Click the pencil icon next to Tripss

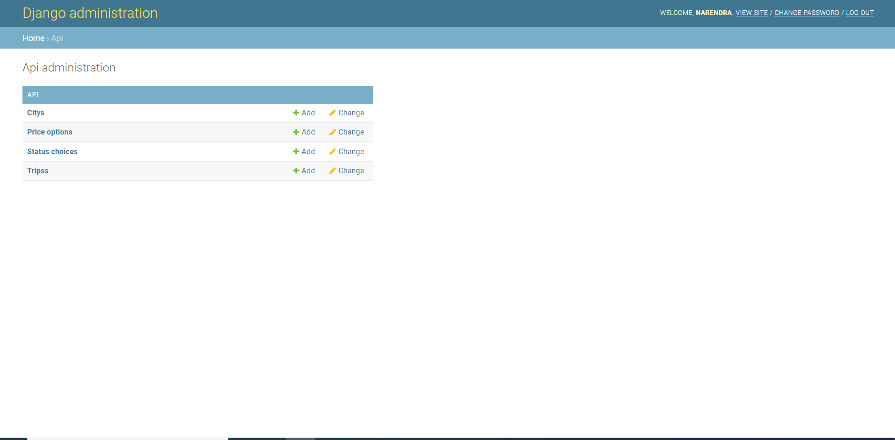(332, 170)
